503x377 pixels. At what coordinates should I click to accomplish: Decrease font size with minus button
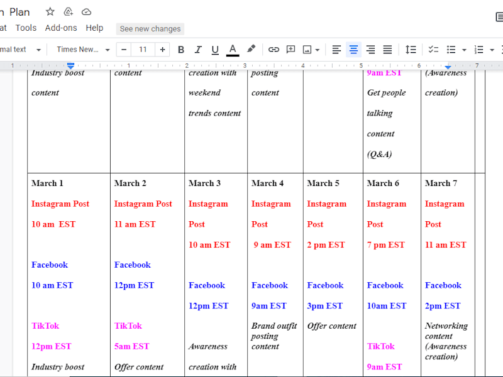[x=124, y=50]
